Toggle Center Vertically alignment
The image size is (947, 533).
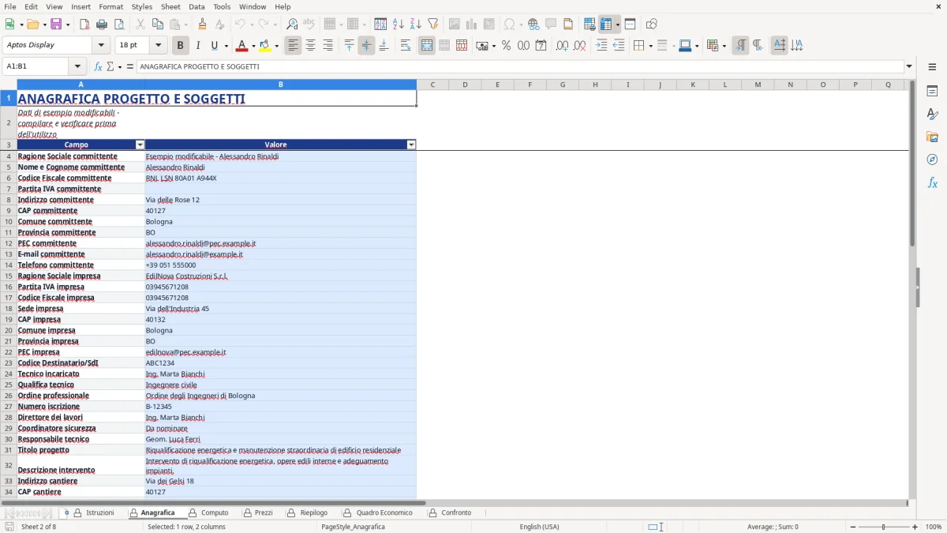pyautogui.click(x=366, y=46)
